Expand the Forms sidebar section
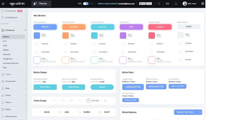The width and height of the screenshot is (226, 120). (25, 74)
